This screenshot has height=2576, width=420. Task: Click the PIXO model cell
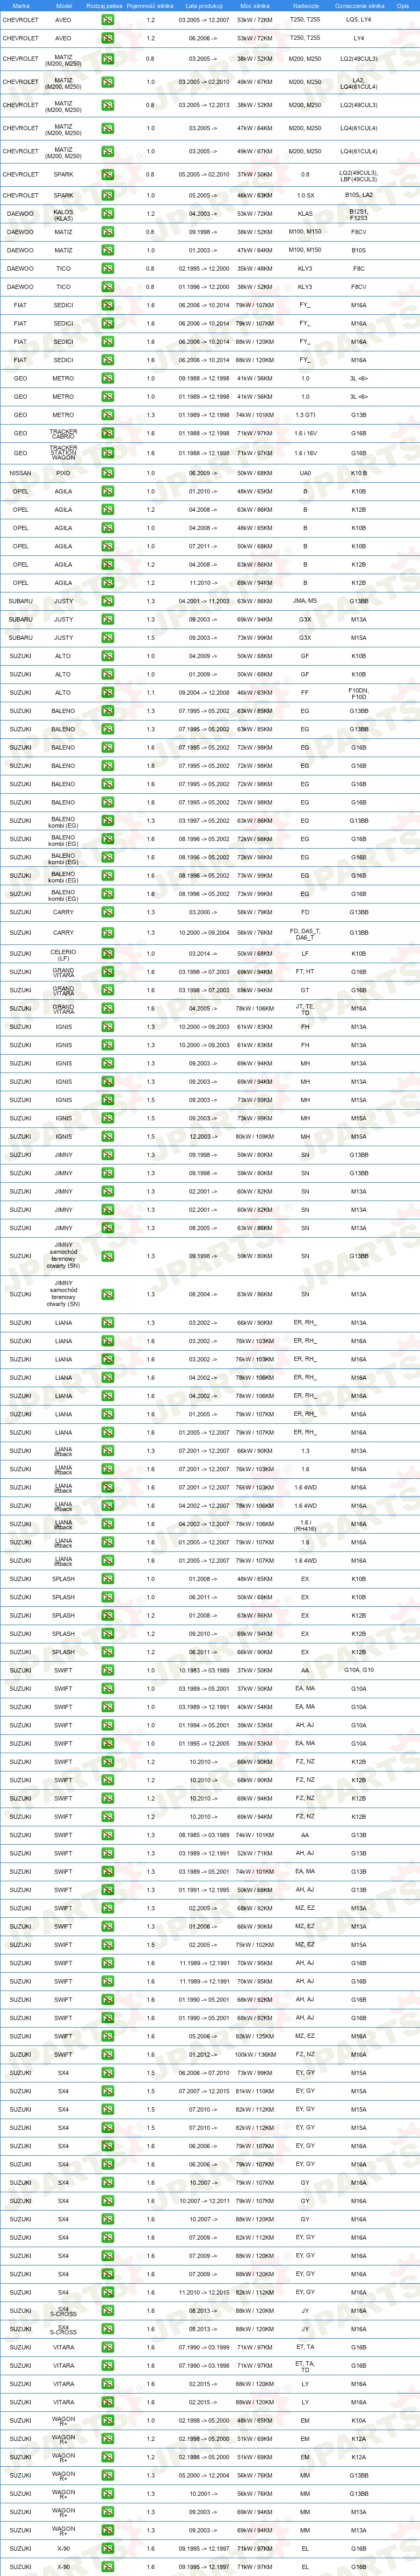coord(63,473)
